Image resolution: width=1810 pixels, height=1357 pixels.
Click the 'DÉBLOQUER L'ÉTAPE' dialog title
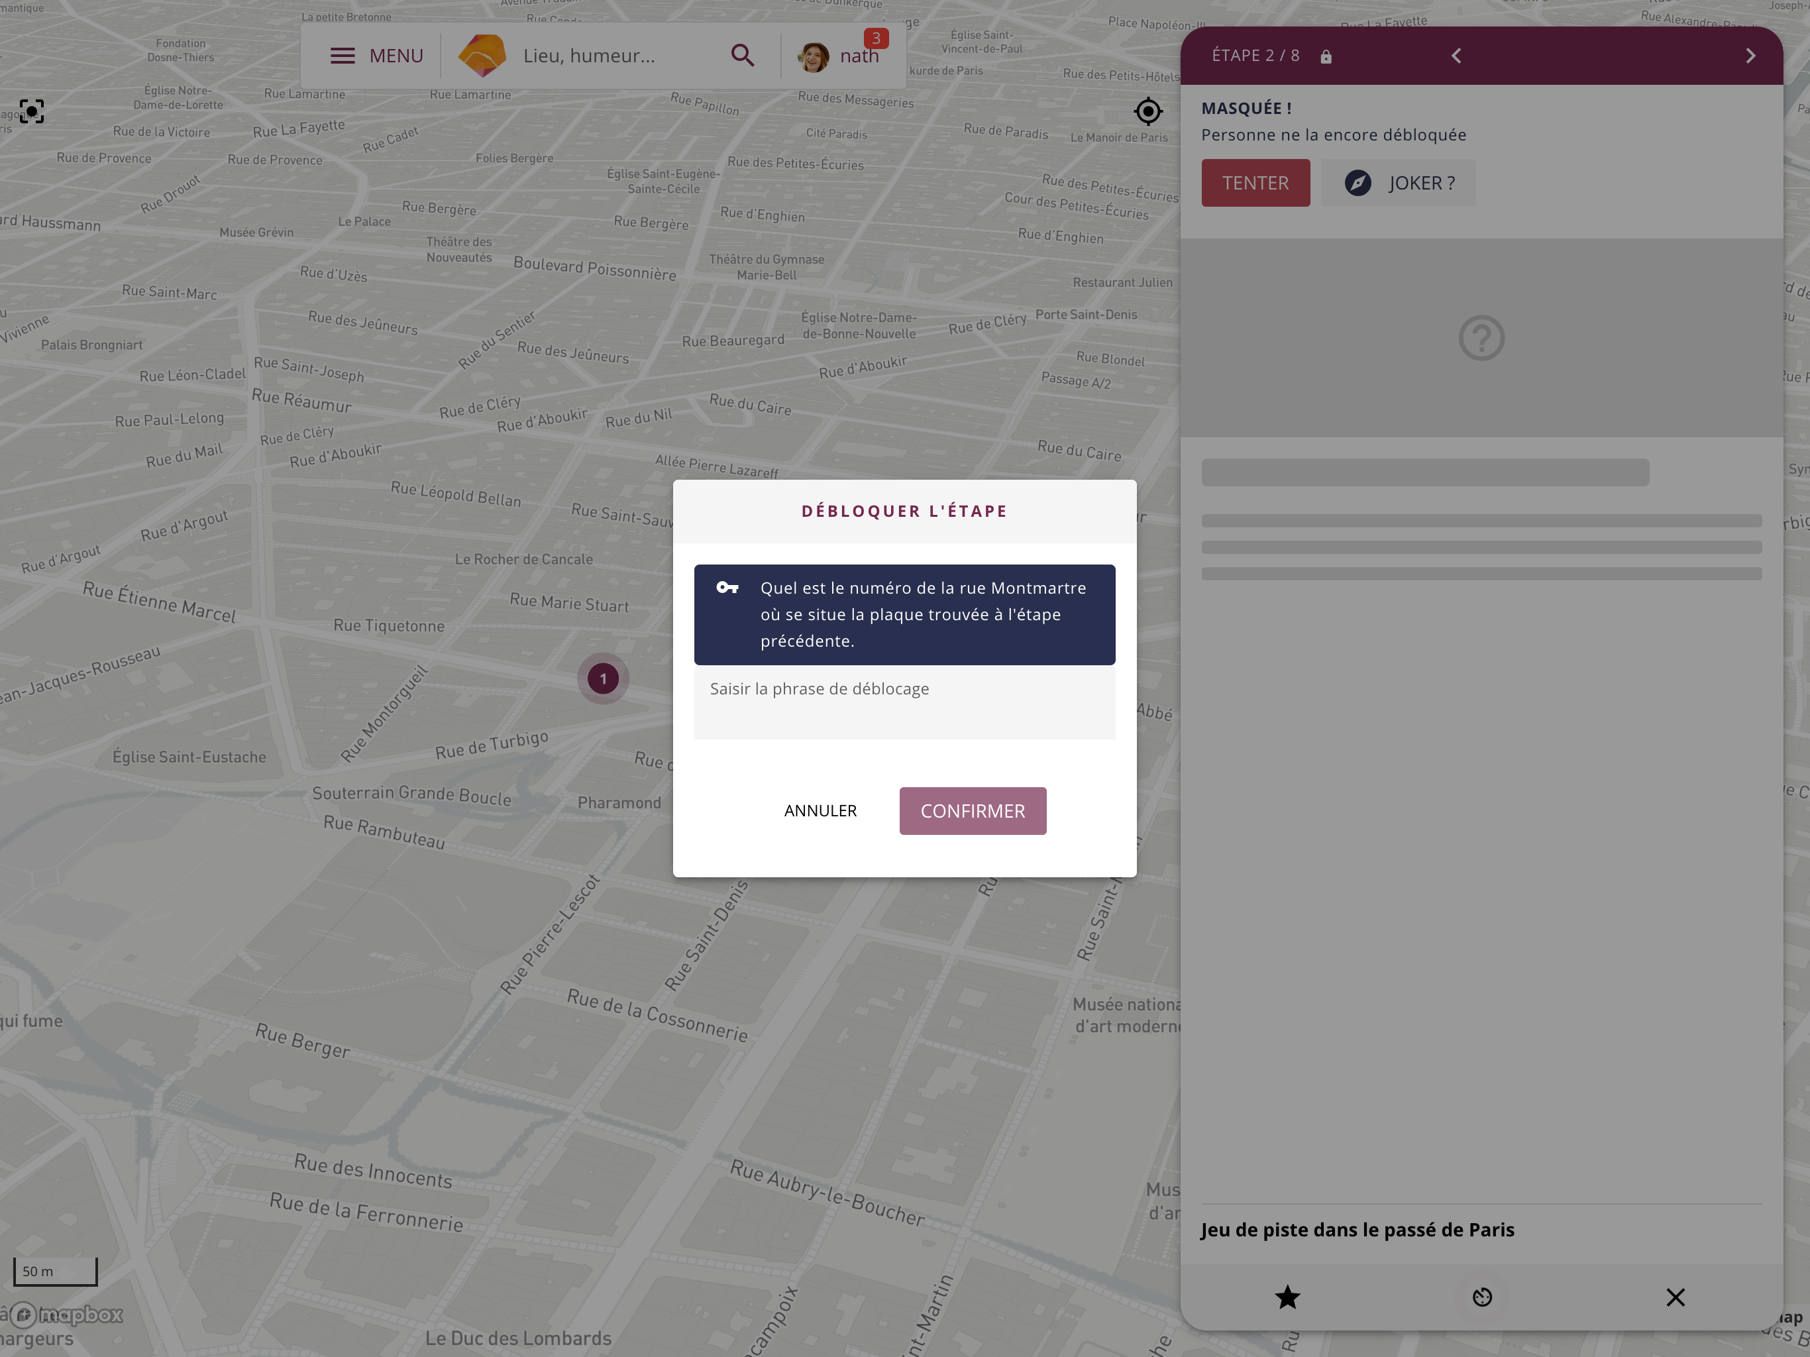(904, 511)
